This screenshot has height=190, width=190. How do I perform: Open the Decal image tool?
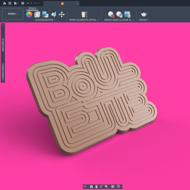pyautogui.click(x=45, y=15)
